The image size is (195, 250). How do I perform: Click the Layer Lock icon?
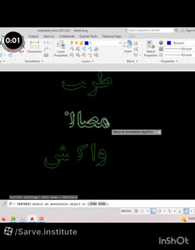click(x=90, y=49)
